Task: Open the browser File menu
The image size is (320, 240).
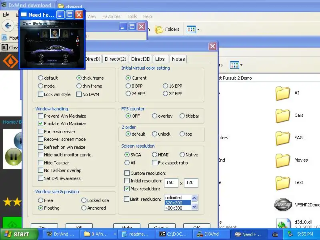Action: [6, 14]
